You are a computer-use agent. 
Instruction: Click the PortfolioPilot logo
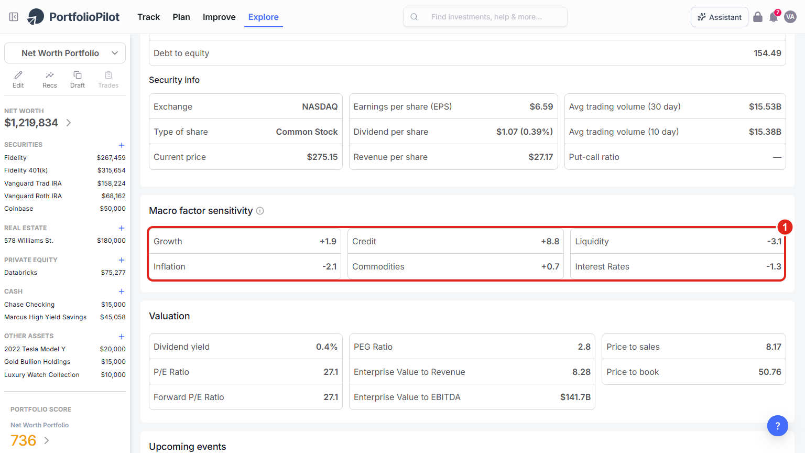coord(73,17)
